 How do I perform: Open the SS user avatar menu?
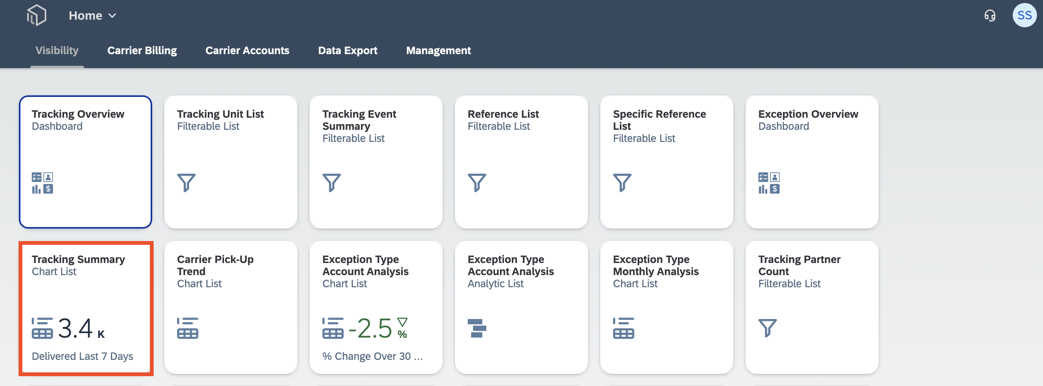(1024, 16)
